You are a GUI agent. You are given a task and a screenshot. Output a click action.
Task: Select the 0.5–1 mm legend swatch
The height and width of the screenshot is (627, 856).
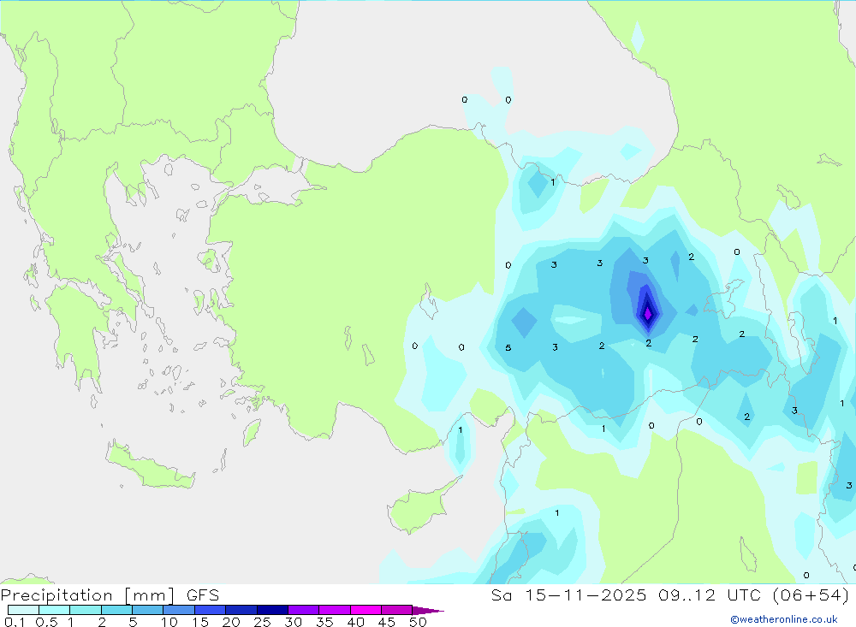coord(54,610)
